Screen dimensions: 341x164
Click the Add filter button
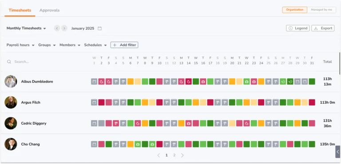pos(124,45)
